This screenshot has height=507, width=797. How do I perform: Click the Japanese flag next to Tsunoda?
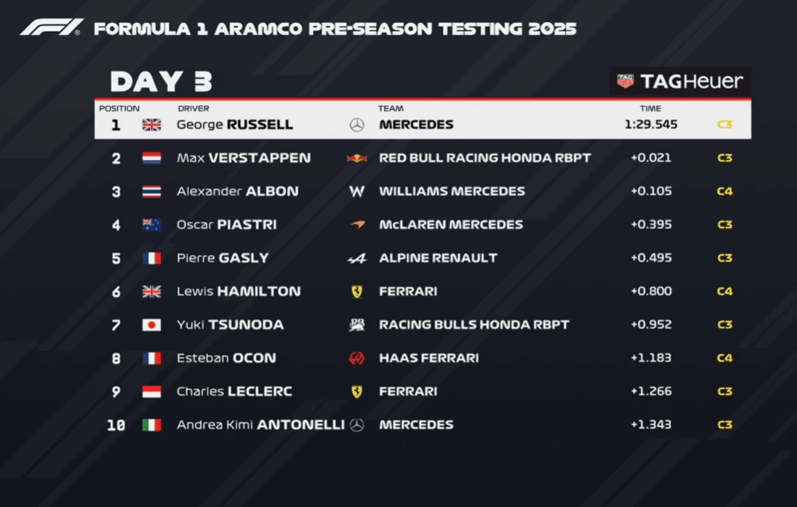point(151,325)
